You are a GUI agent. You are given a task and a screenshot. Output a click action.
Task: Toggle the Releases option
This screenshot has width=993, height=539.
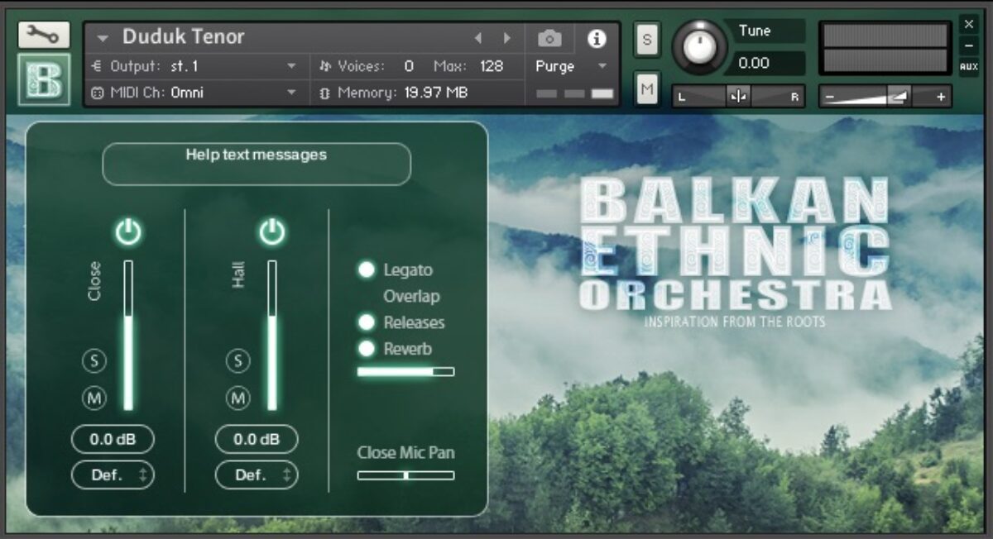(x=366, y=322)
